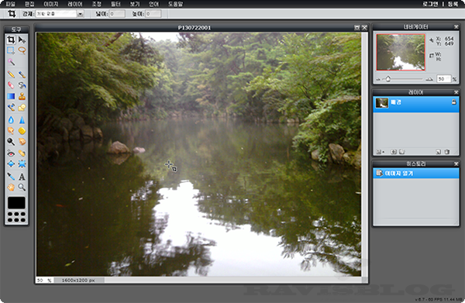Click the Navigator zoom percentage field
465x303 pixels.
click(x=443, y=79)
